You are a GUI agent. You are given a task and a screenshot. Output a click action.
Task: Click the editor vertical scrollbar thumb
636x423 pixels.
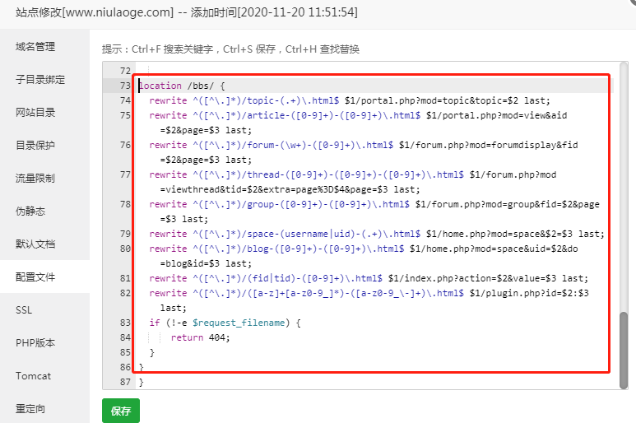point(624,350)
